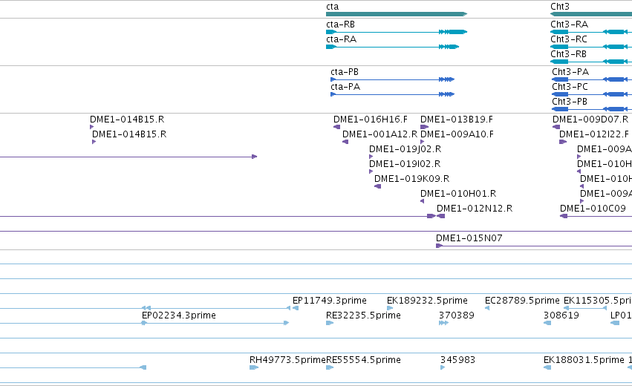The width and height of the screenshot is (632, 386).
Task: Click the cta gene label
Action: [332, 7]
